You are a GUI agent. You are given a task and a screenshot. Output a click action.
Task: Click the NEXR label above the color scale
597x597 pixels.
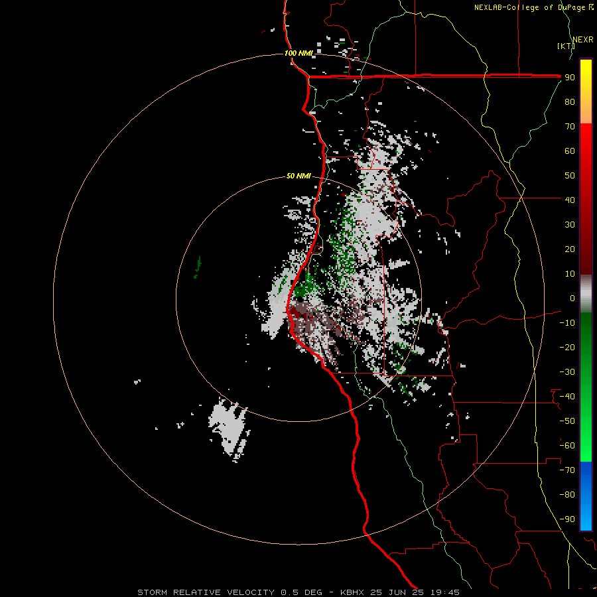point(583,40)
